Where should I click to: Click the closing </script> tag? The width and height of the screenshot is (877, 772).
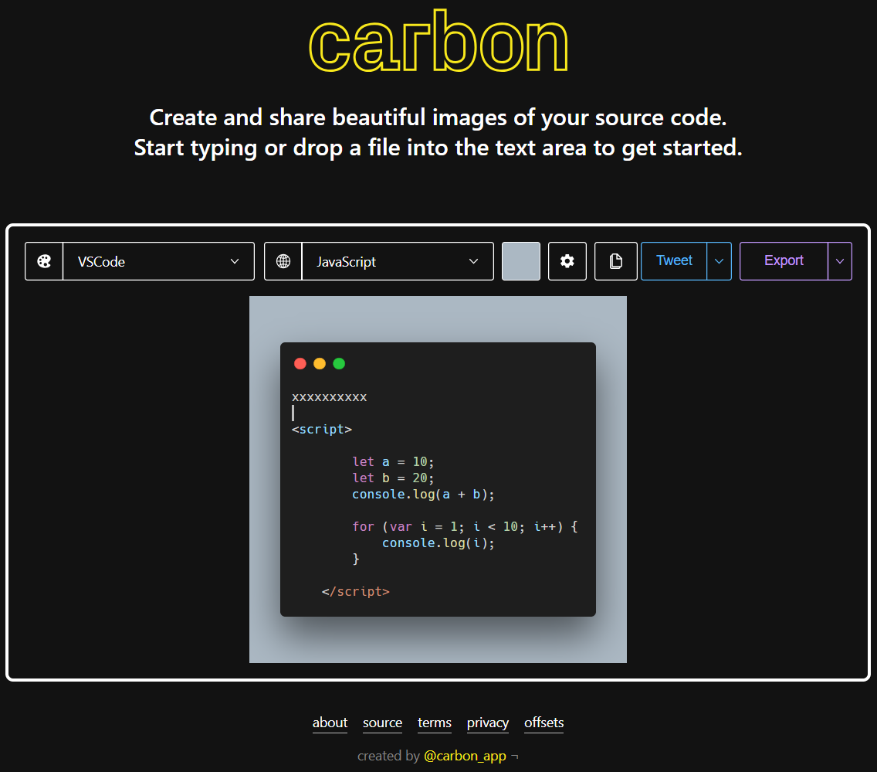click(x=356, y=592)
